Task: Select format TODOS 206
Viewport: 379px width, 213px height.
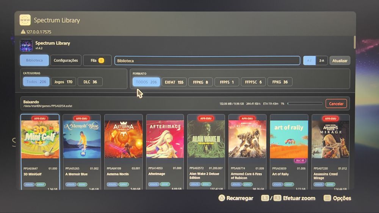Action: coord(146,82)
